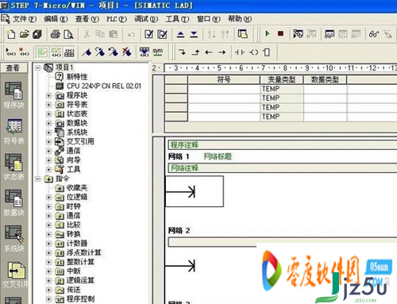The image size is (397, 304).
Task: Click the Upload from PLC icon
Action: [x=180, y=34]
